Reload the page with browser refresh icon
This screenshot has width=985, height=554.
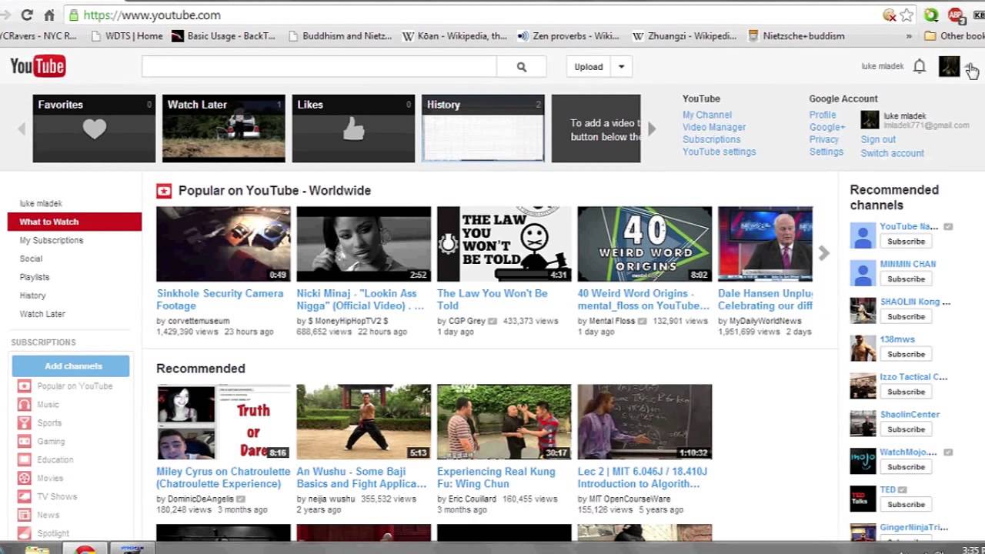click(27, 15)
